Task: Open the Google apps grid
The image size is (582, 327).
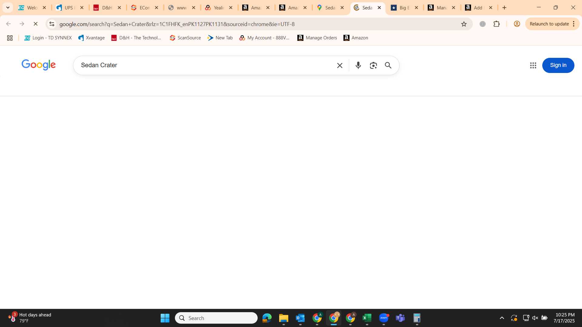Action: (x=533, y=65)
